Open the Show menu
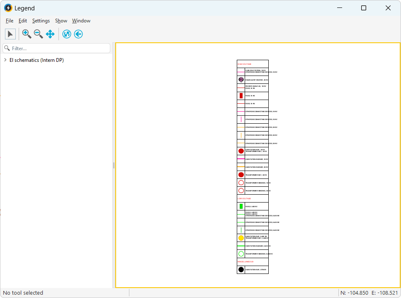This screenshot has width=401, height=298. pos(61,21)
